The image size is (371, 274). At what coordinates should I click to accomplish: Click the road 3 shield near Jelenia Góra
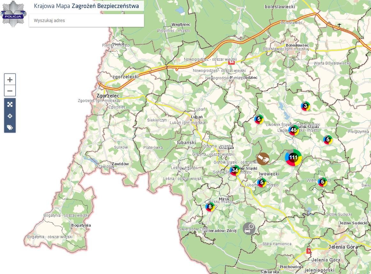(x=308, y=251)
